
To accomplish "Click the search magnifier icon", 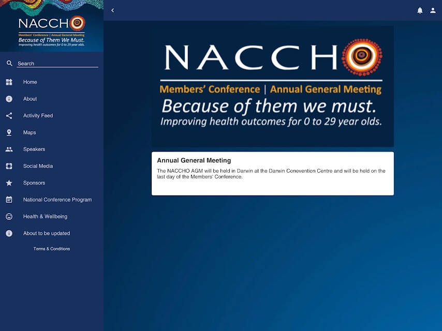I will tap(9, 64).
